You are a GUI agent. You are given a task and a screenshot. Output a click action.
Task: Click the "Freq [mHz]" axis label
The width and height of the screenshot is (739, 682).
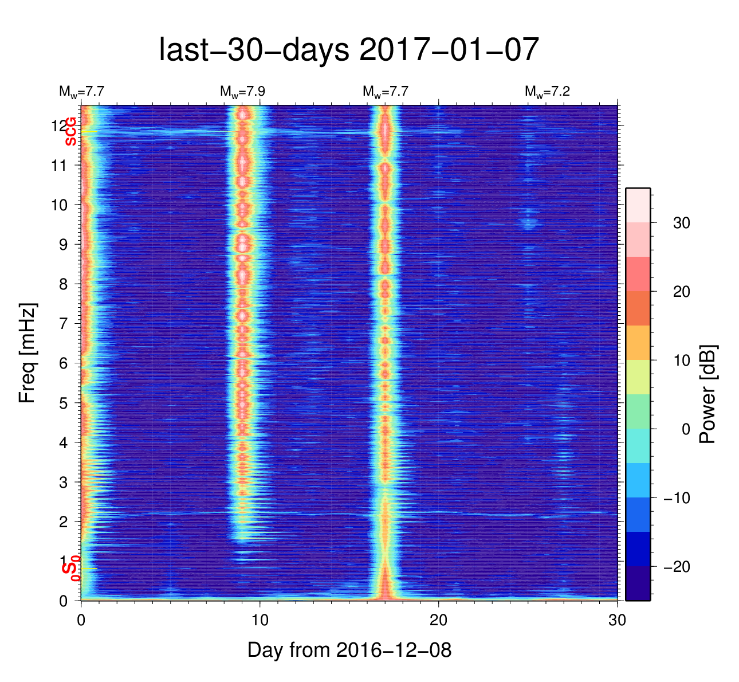(27, 353)
